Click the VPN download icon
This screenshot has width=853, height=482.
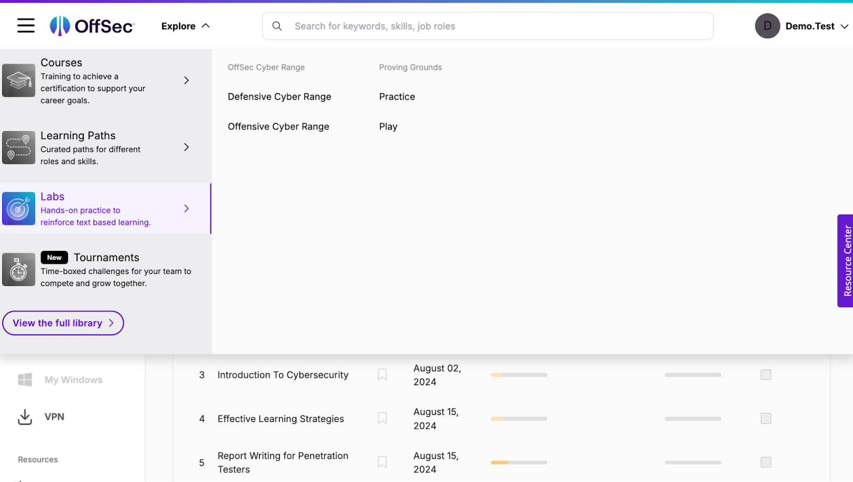pyautogui.click(x=25, y=416)
